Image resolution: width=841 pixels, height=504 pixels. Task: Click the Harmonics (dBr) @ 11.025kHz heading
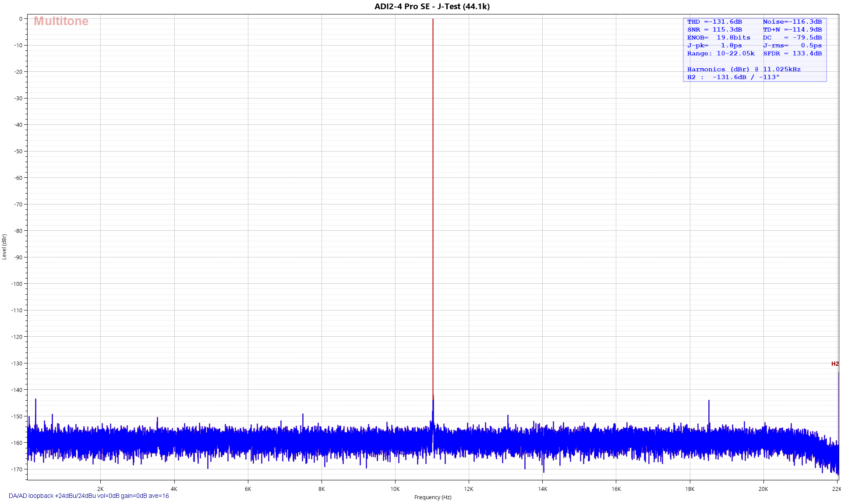pyautogui.click(x=744, y=69)
